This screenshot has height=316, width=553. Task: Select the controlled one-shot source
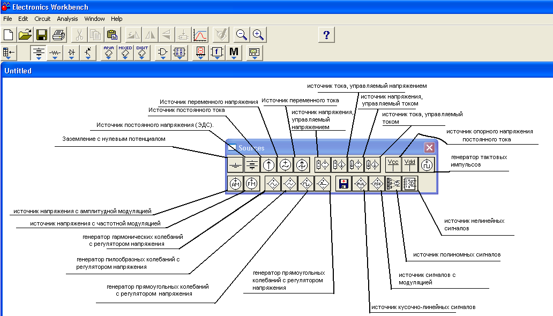[323, 183]
